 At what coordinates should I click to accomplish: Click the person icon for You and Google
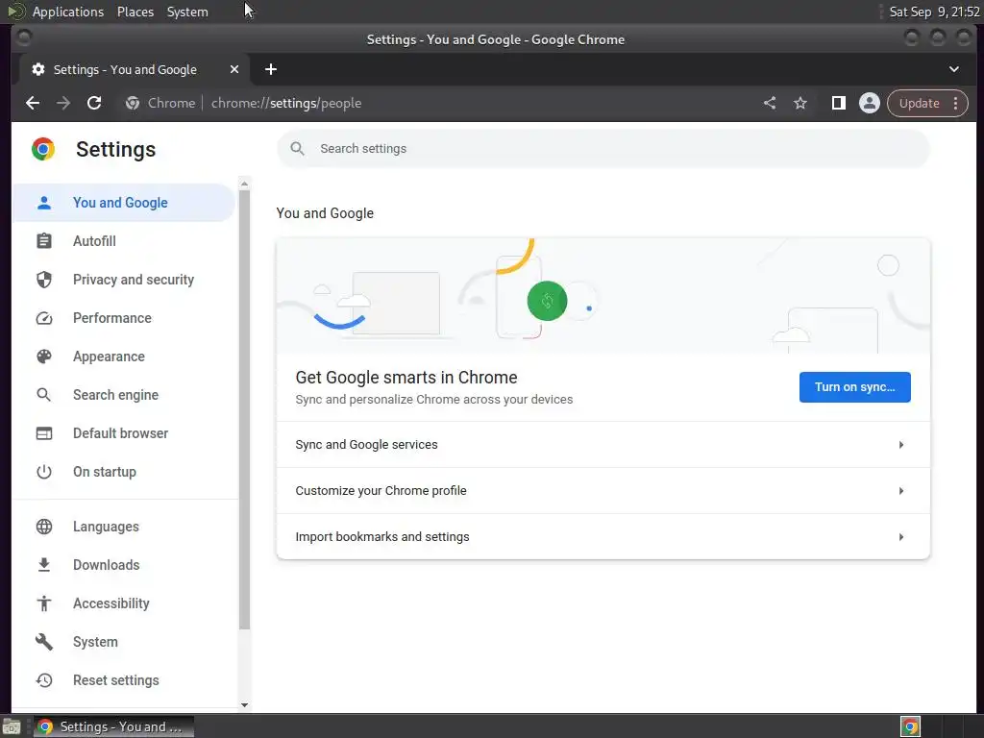point(44,203)
